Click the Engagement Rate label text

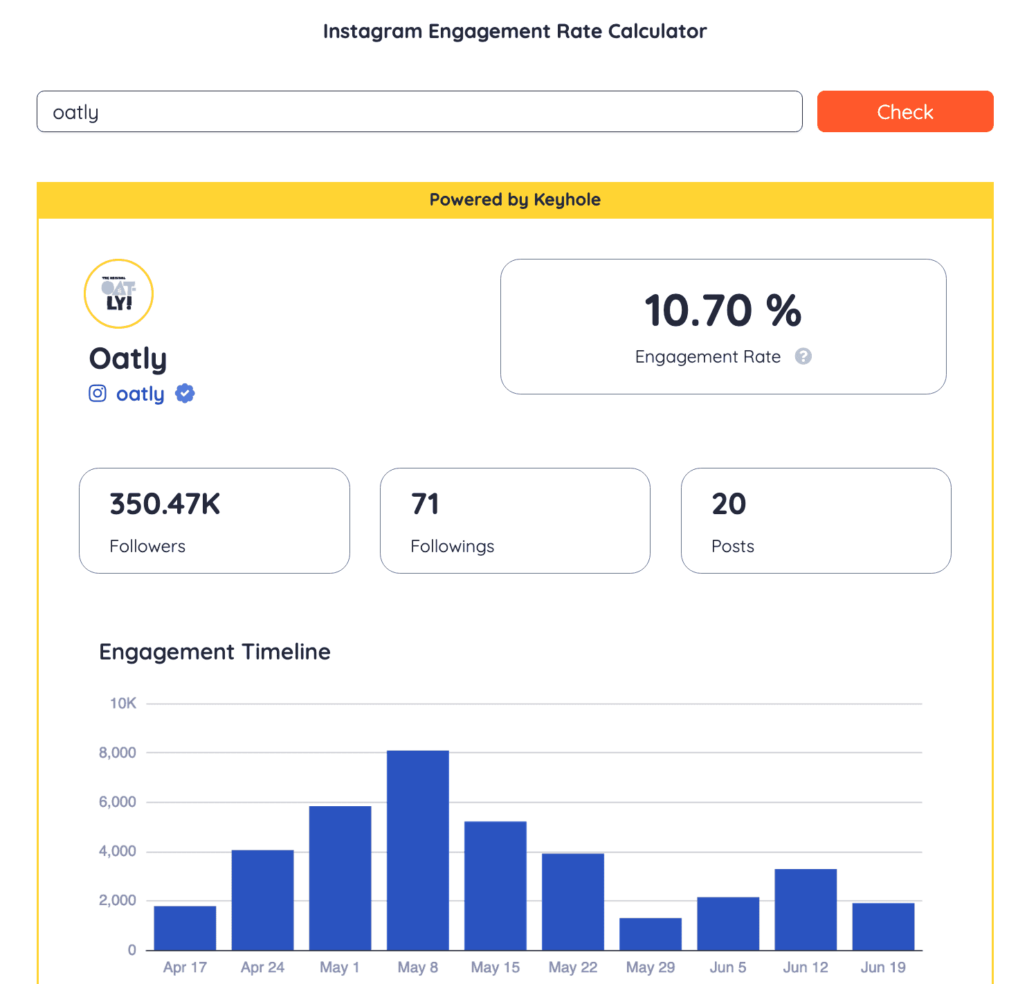(708, 356)
